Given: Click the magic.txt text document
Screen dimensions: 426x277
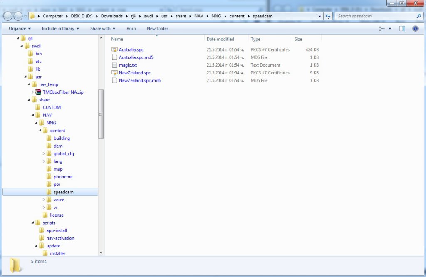Looking at the screenshot, I should 128,65.
